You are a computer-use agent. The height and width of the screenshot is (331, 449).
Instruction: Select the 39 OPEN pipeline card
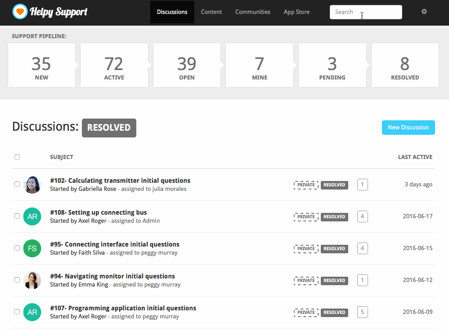(187, 65)
